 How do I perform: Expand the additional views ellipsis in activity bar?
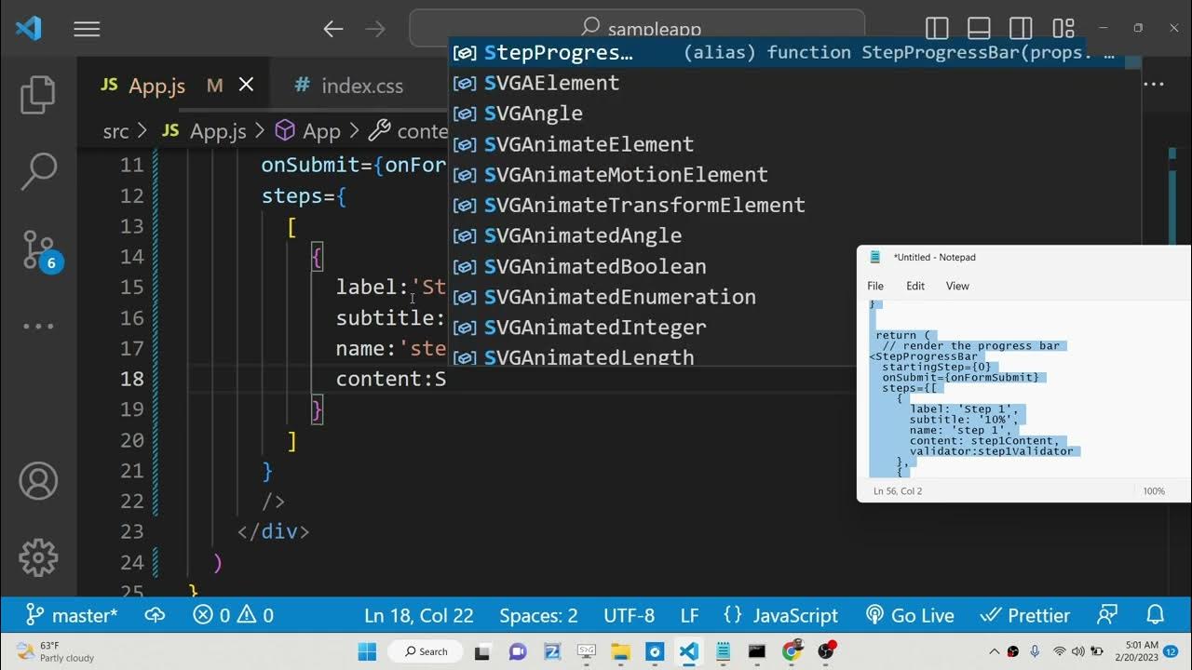coord(38,327)
